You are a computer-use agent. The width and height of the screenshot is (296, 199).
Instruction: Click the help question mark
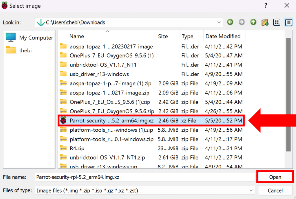266,5
